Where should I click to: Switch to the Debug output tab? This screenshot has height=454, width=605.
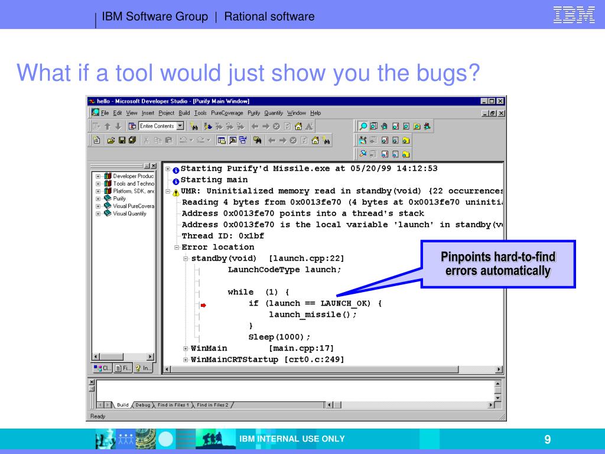pos(143,405)
